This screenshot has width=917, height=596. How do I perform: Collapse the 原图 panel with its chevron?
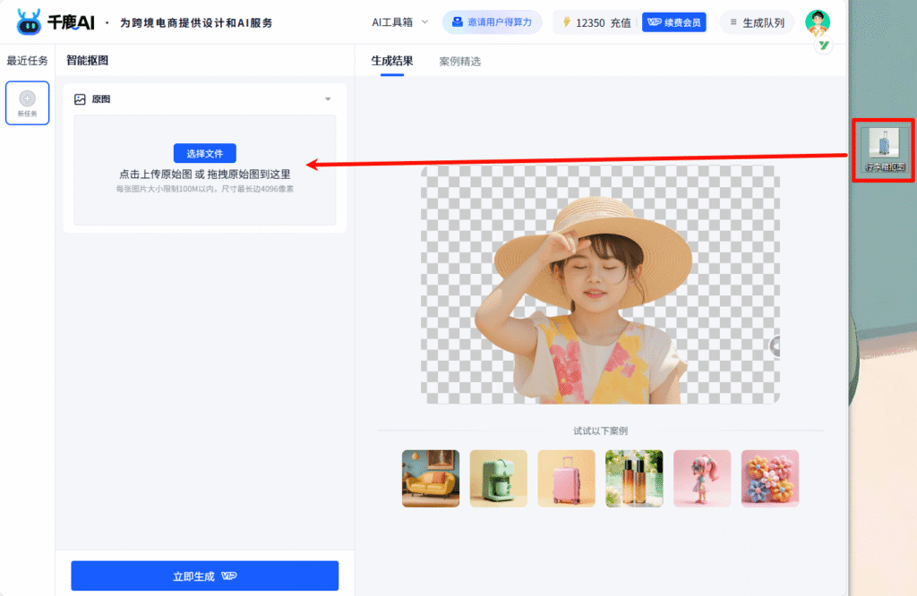pyautogui.click(x=328, y=98)
